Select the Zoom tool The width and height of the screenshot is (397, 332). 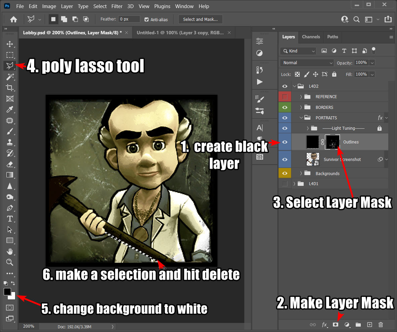(x=10, y=262)
